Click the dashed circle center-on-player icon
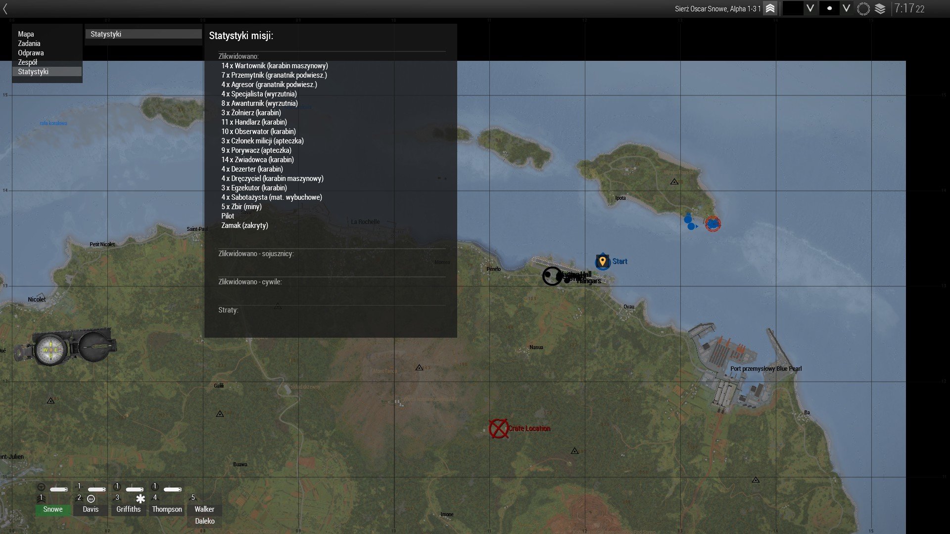 pyautogui.click(x=863, y=8)
